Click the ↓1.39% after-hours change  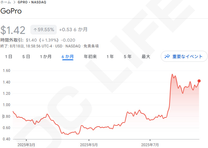[x=49, y=40]
